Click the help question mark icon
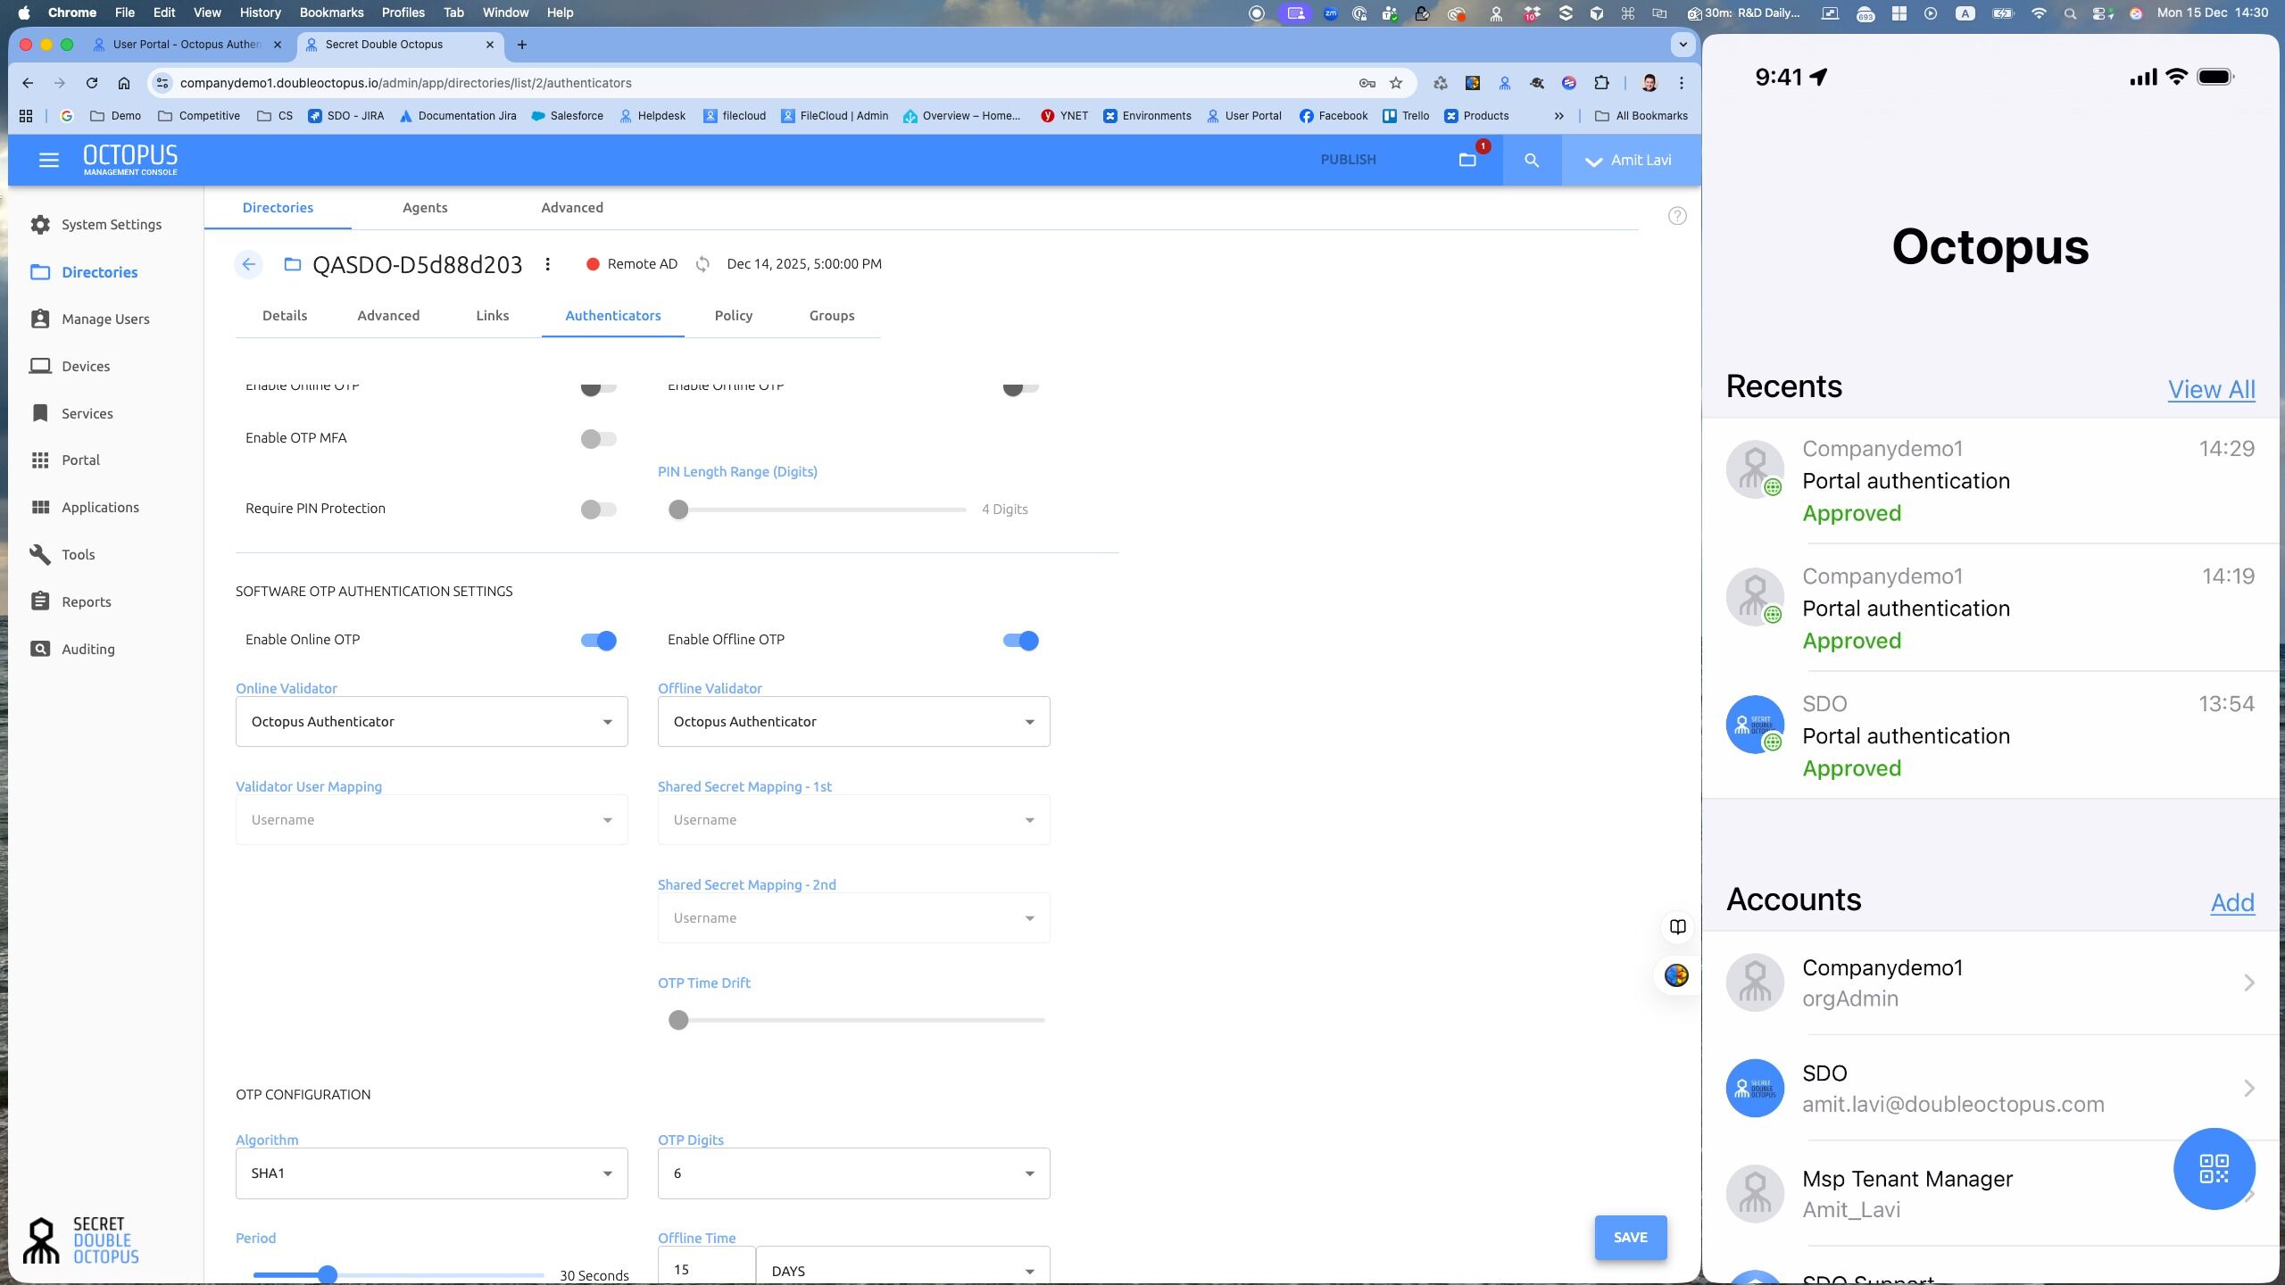Screen dimensions: 2285x1285 pos(1677,216)
